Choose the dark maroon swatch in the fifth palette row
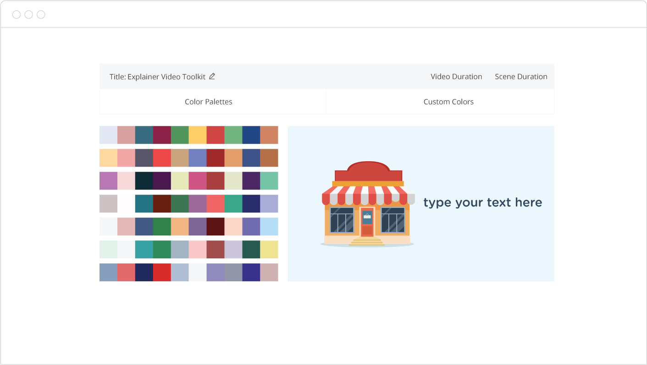The width and height of the screenshot is (647, 365). [x=216, y=226]
